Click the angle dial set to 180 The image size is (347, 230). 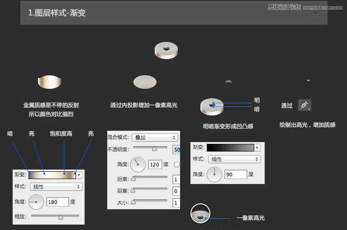click(x=36, y=202)
